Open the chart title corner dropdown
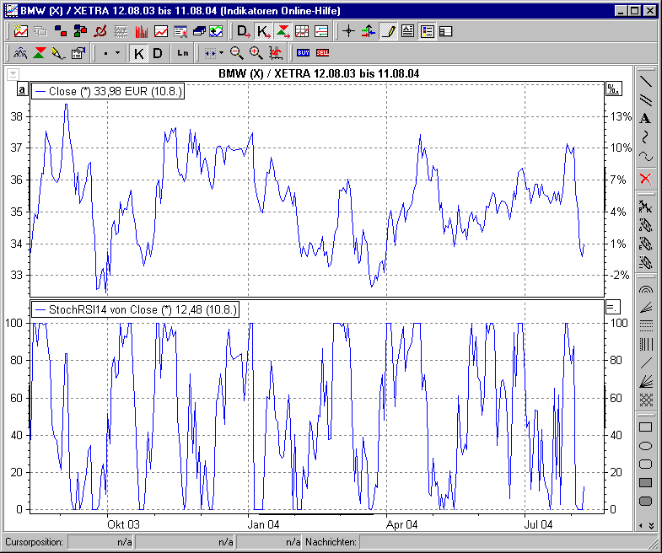This screenshot has width=662, height=553. click(13, 74)
